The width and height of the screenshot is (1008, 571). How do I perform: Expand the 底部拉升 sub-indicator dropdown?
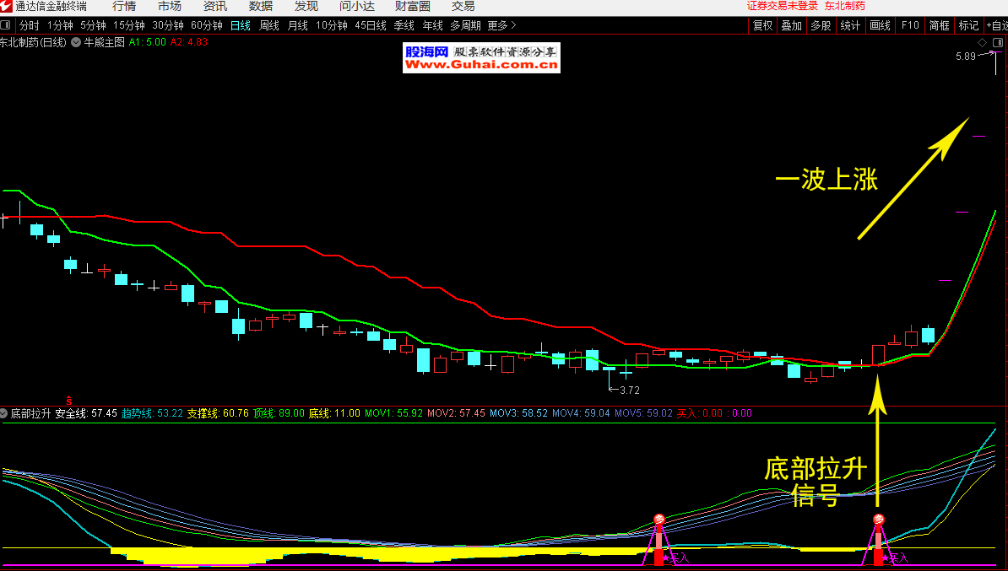(x=4, y=414)
